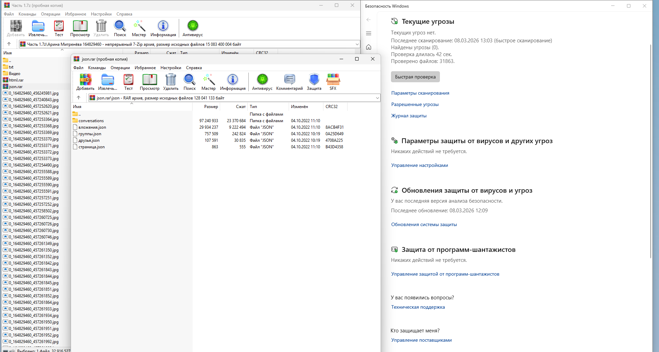Open Команды menu in json.rar window
This screenshot has width=659, height=352.
[x=97, y=68]
